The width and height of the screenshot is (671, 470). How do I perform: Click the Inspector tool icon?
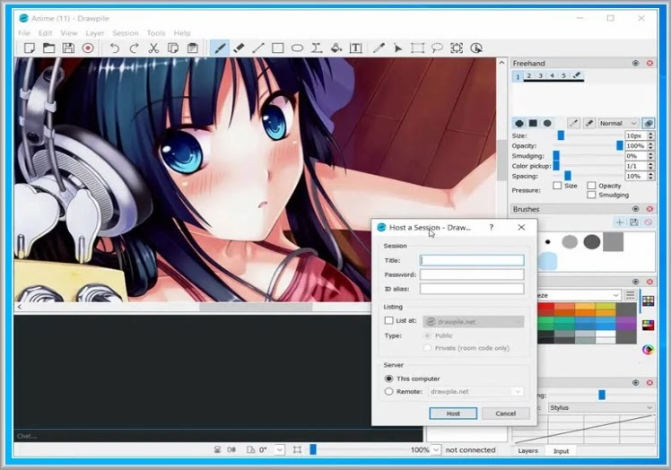pyautogui.click(x=476, y=48)
